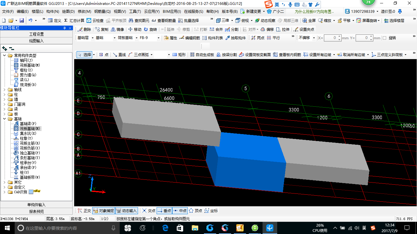Screen dimensions: 417x234
Task: Click 拾取构件 pick component tool
Action: click(x=235, y=38)
